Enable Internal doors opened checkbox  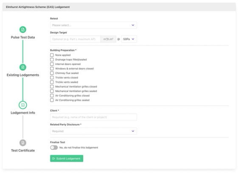click(52, 64)
